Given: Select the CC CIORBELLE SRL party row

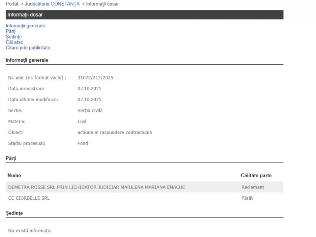Looking at the screenshot, I should coord(29,198).
